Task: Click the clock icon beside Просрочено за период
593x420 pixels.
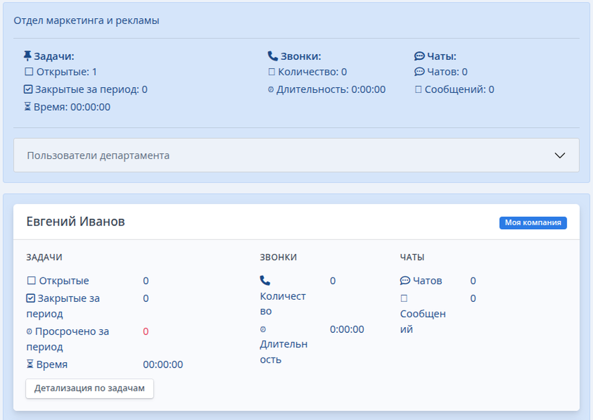Action: point(29,332)
